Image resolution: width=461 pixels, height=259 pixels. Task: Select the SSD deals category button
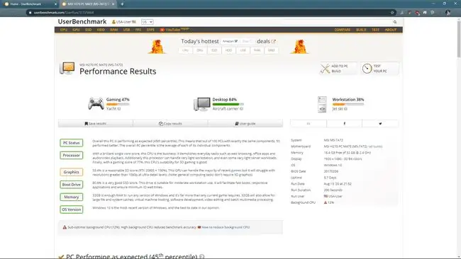[x=214, y=50]
